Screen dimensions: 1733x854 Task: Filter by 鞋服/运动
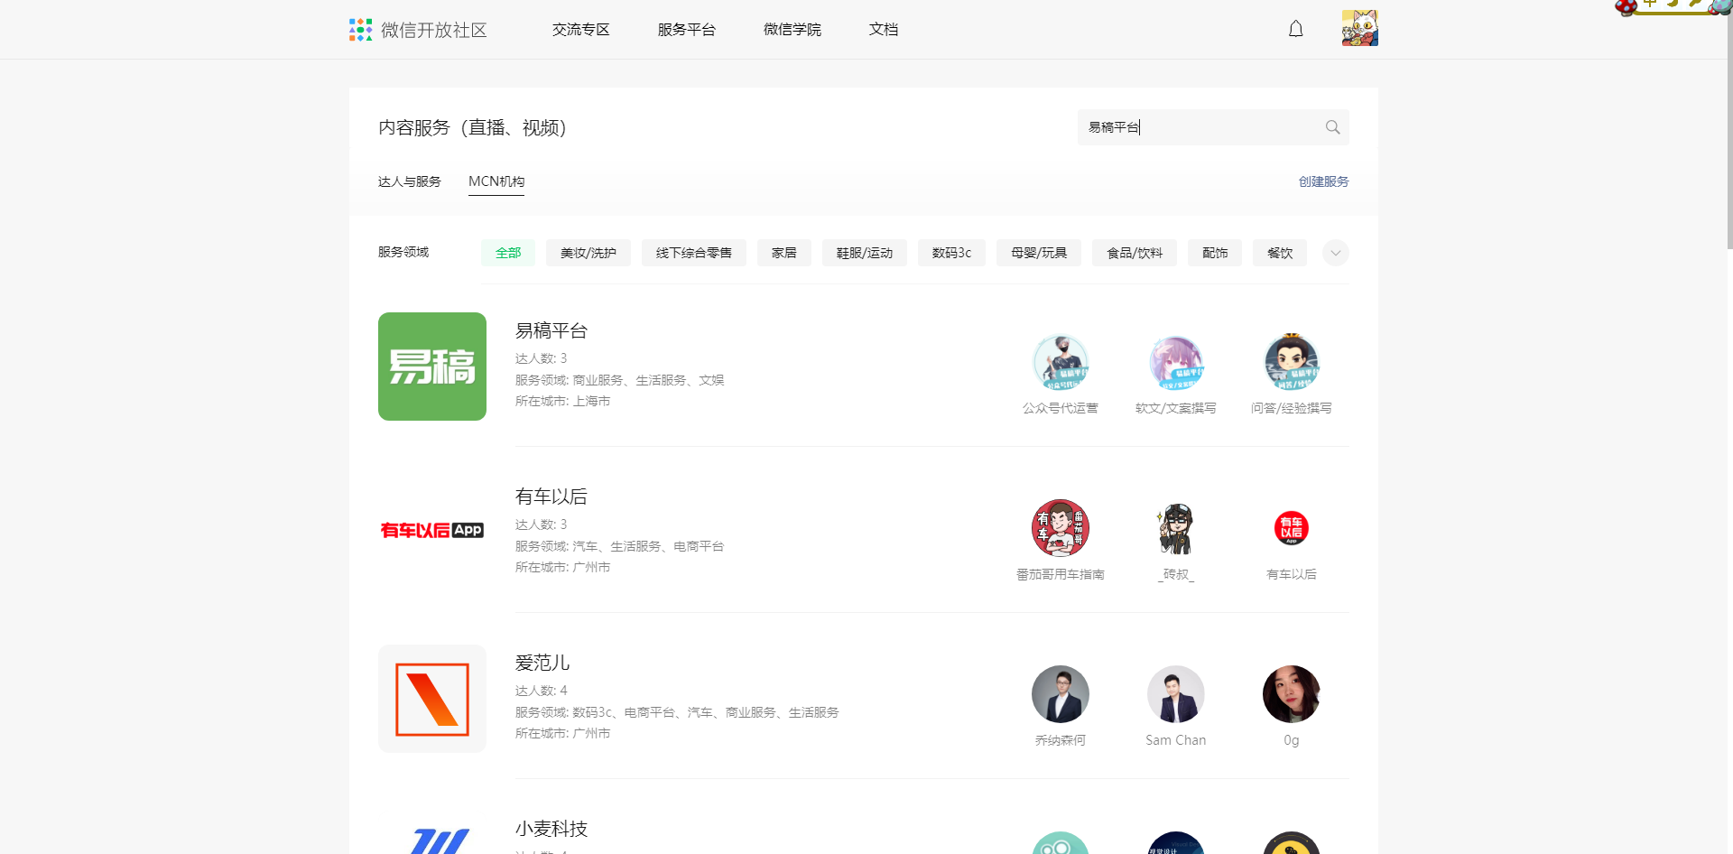865,253
